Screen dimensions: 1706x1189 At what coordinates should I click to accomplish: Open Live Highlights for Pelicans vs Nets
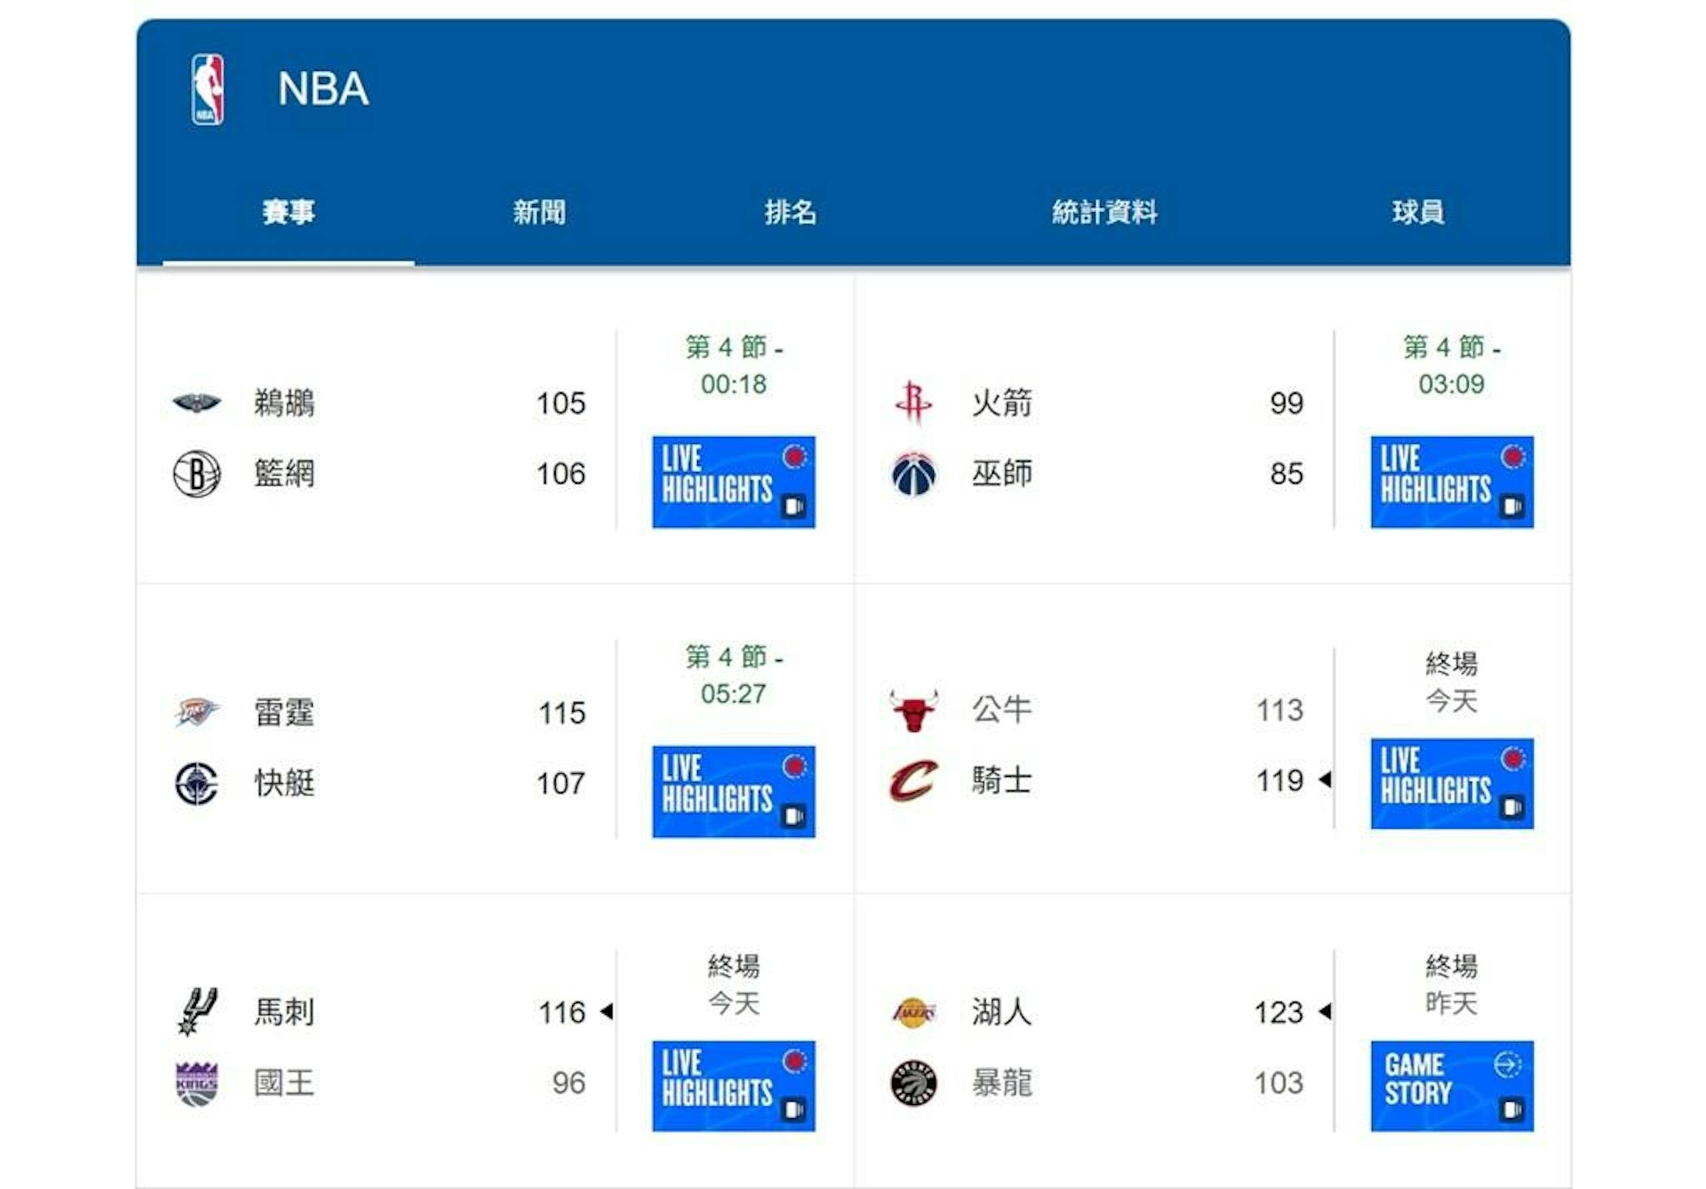[x=733, y=482]
